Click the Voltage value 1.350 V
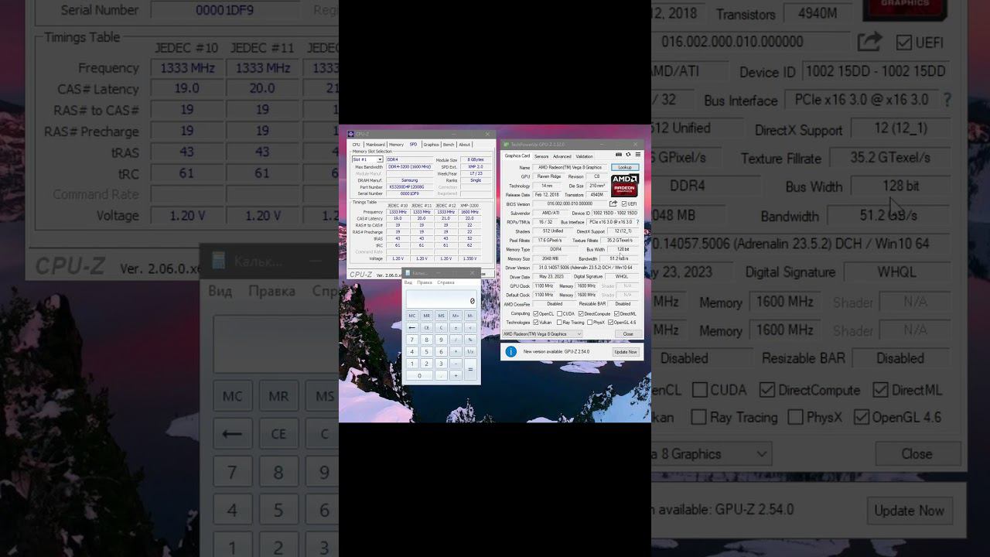990x557 pixels. 469,258
